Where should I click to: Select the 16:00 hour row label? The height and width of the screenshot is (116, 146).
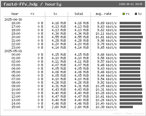coord(16,23)
